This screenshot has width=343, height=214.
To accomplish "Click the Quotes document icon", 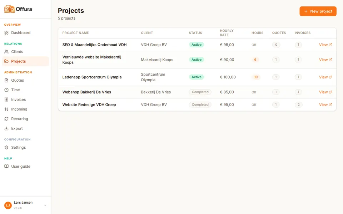I will coord(6,80).
